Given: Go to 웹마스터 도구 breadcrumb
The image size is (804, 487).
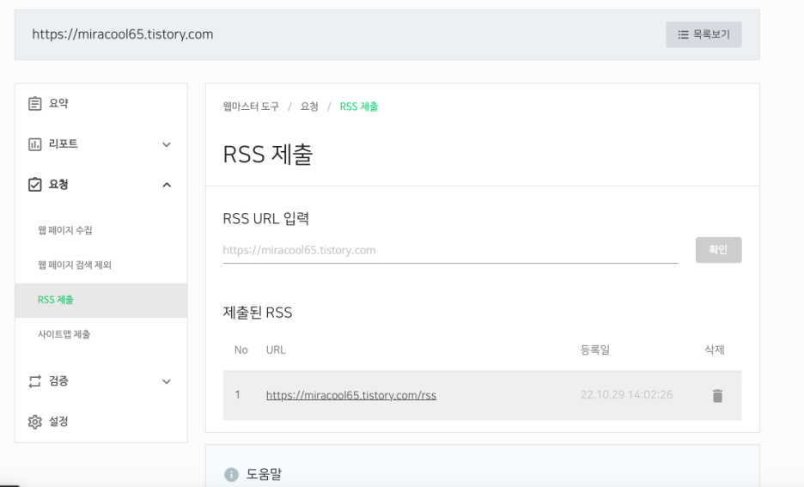Looking at the screenshot, I should [x=251, y=107].
